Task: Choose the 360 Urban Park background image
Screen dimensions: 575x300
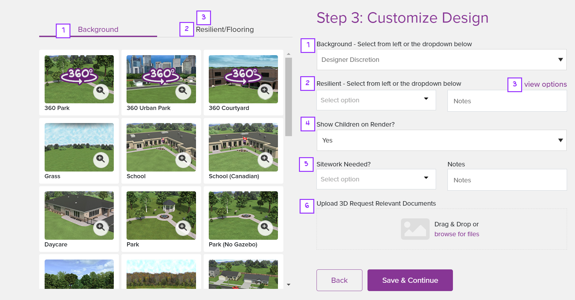Action: (161, 79)
